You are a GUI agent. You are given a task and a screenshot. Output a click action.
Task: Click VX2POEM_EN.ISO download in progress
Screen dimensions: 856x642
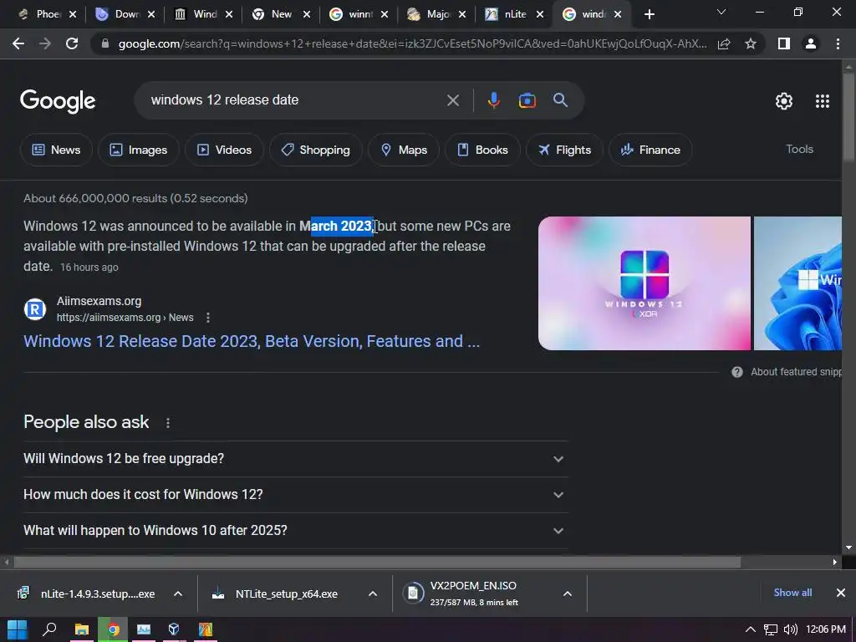(475, 594)
